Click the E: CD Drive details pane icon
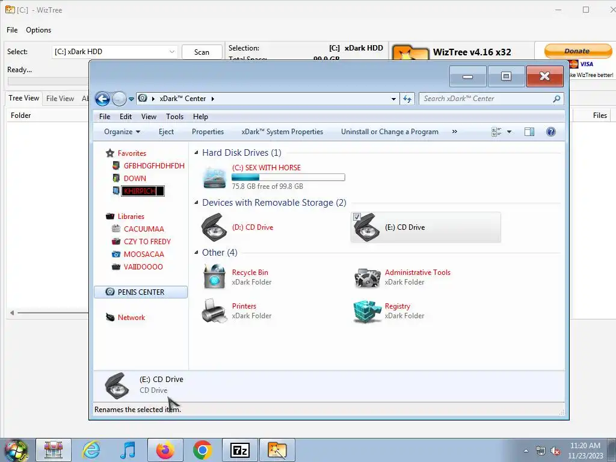The height and width of the screenshot is (462, 616). (117, 386)
